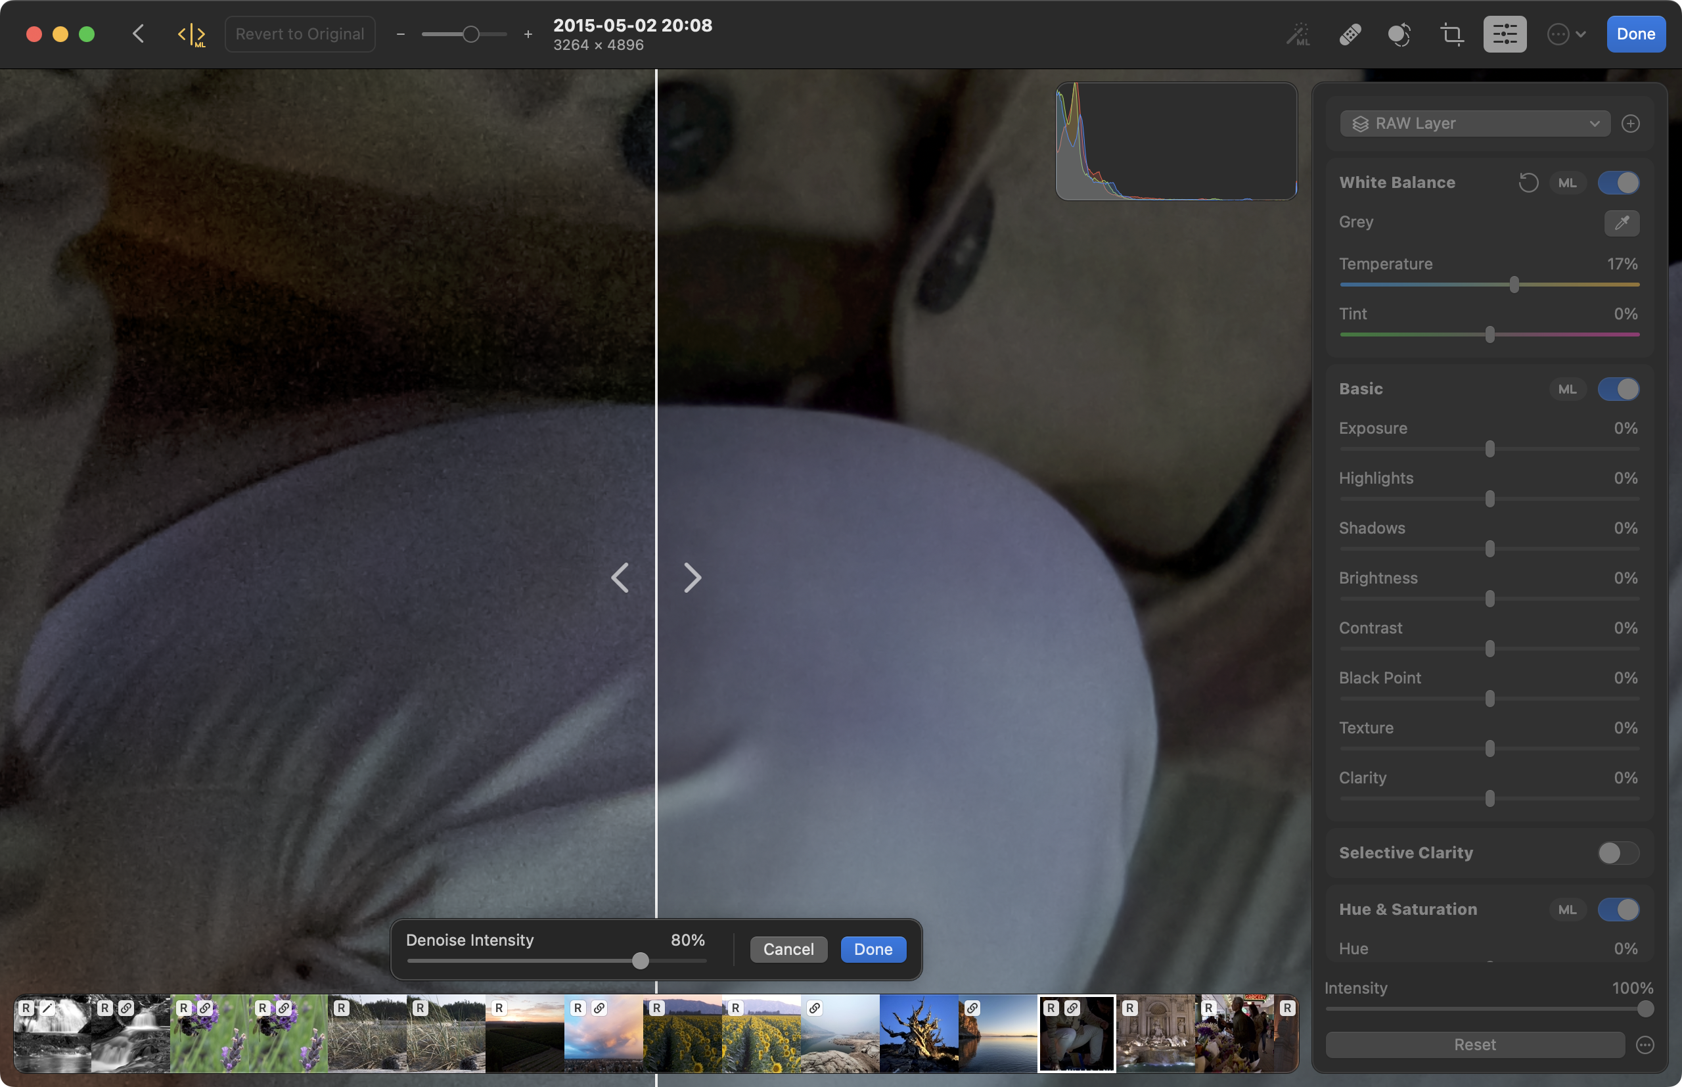Click Revert to Original button
1682x1087 pixels.
click(300, 34)
